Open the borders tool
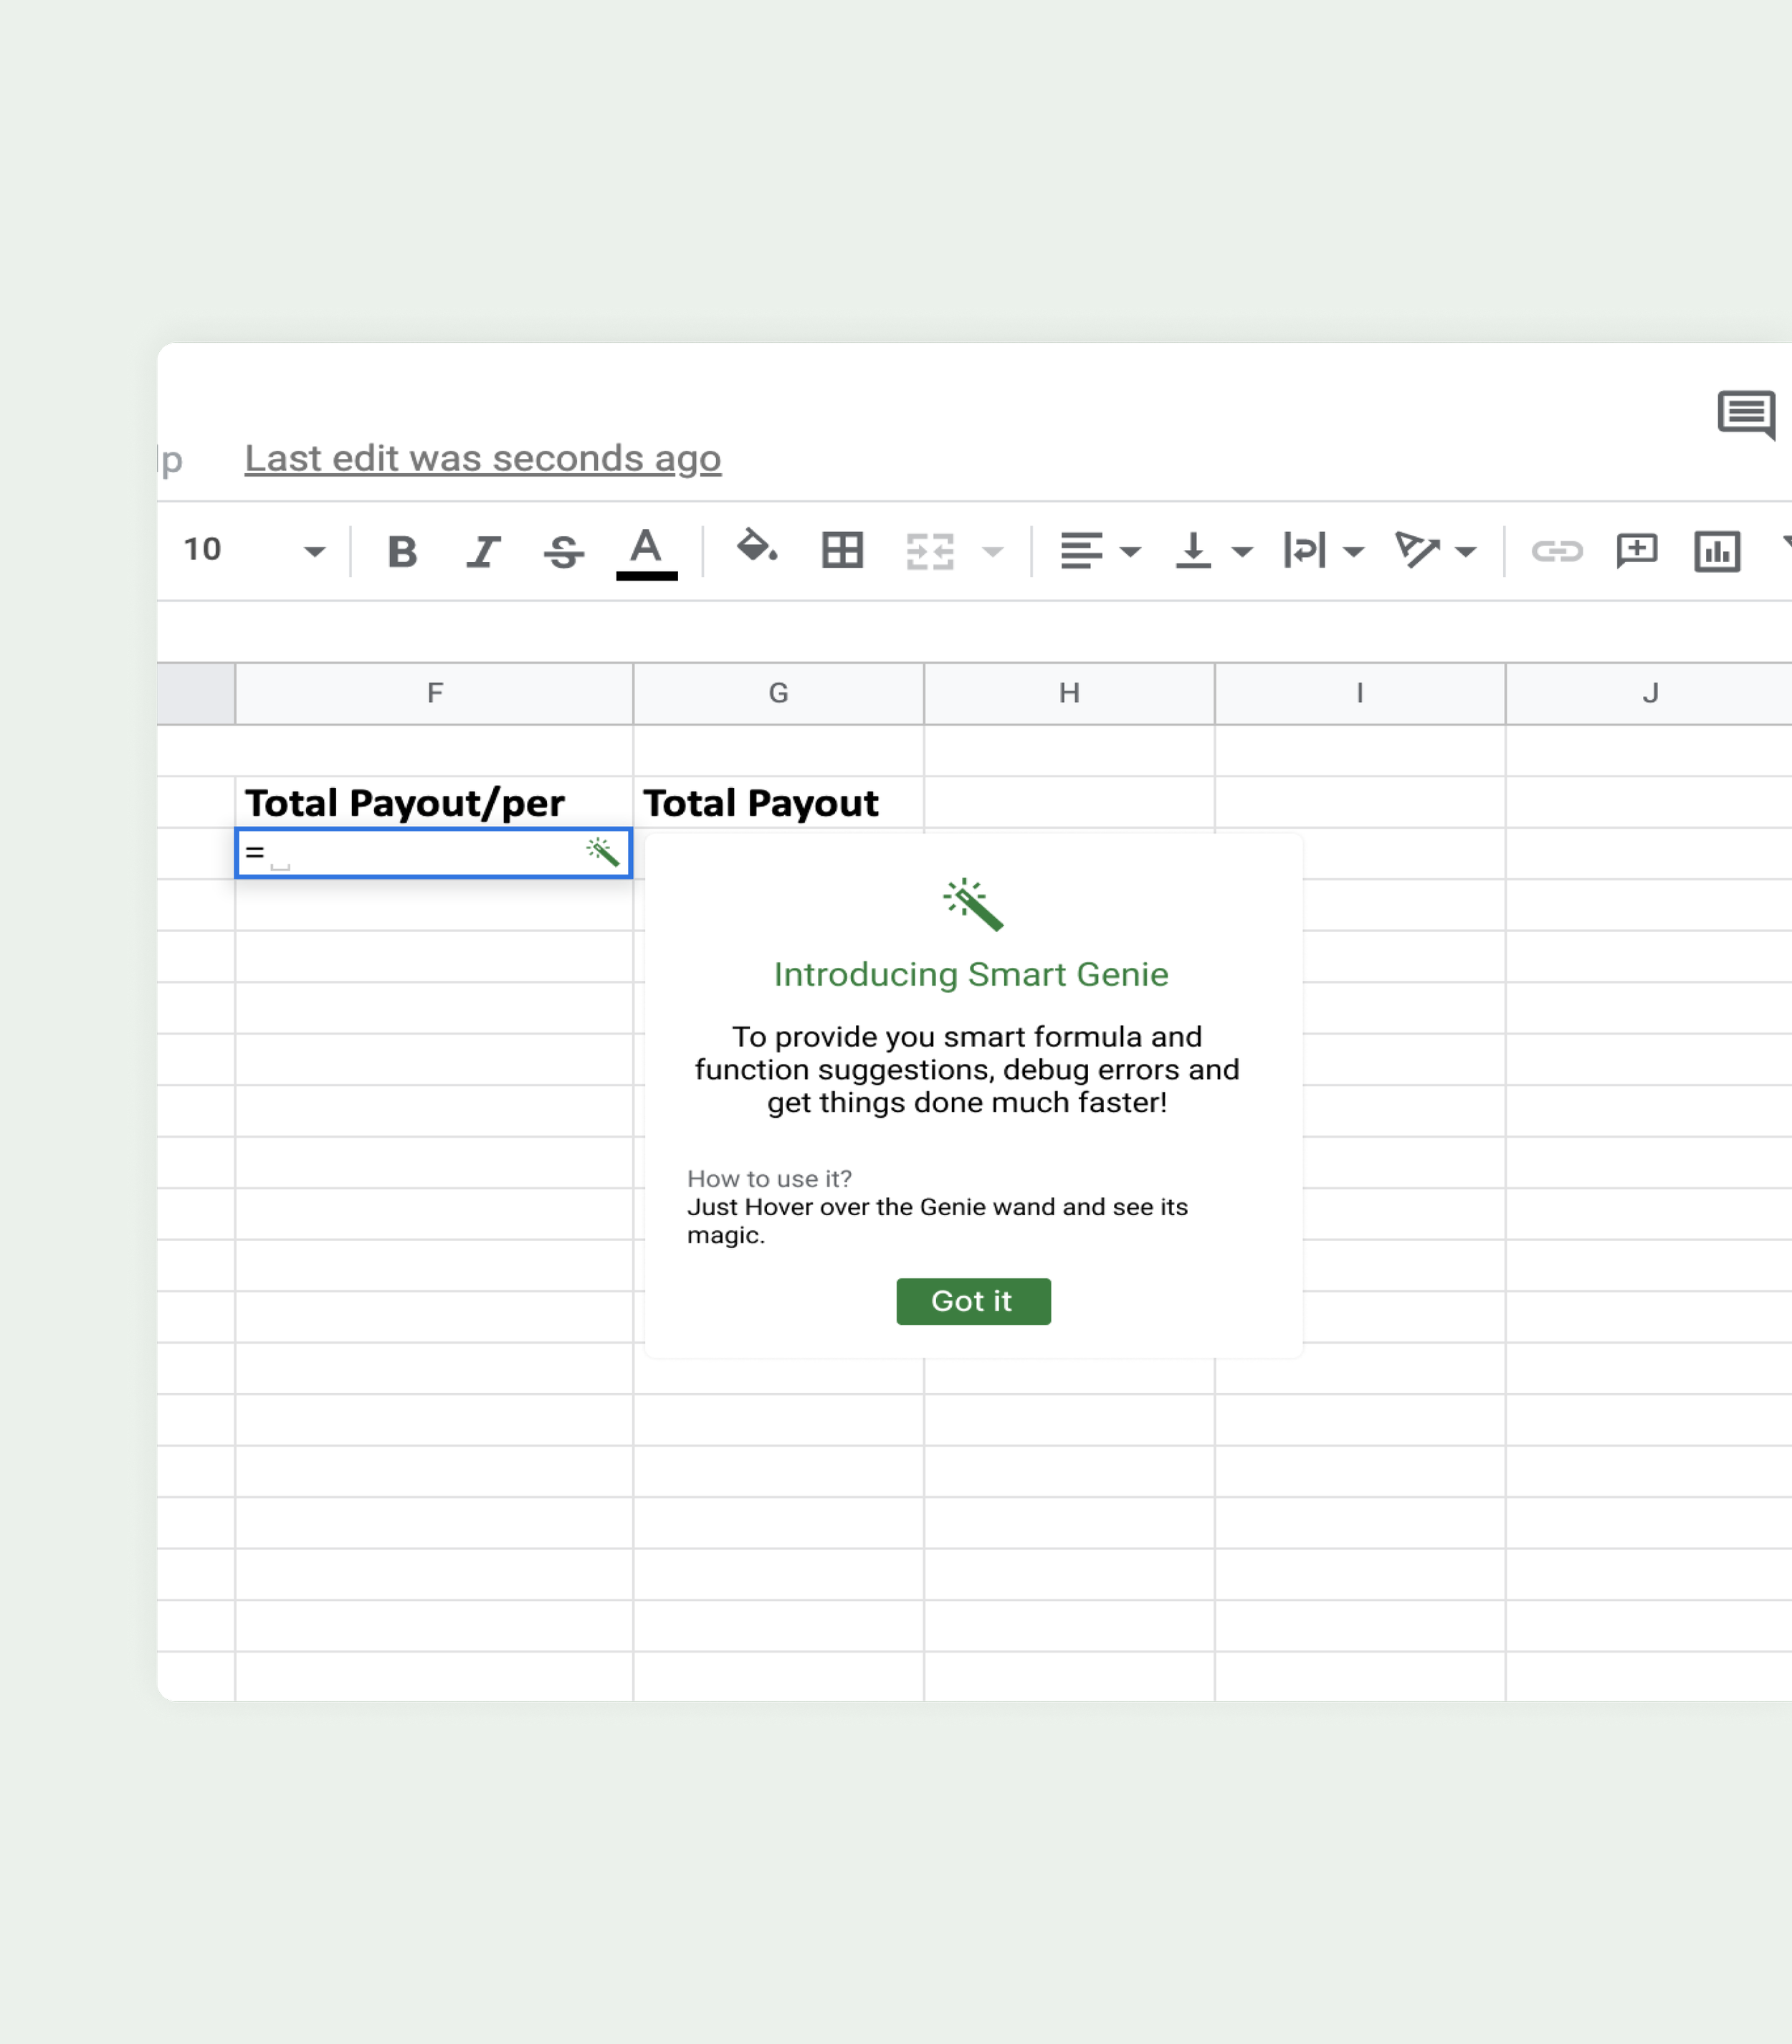The image size is (1792, 2044). (842, 550)
